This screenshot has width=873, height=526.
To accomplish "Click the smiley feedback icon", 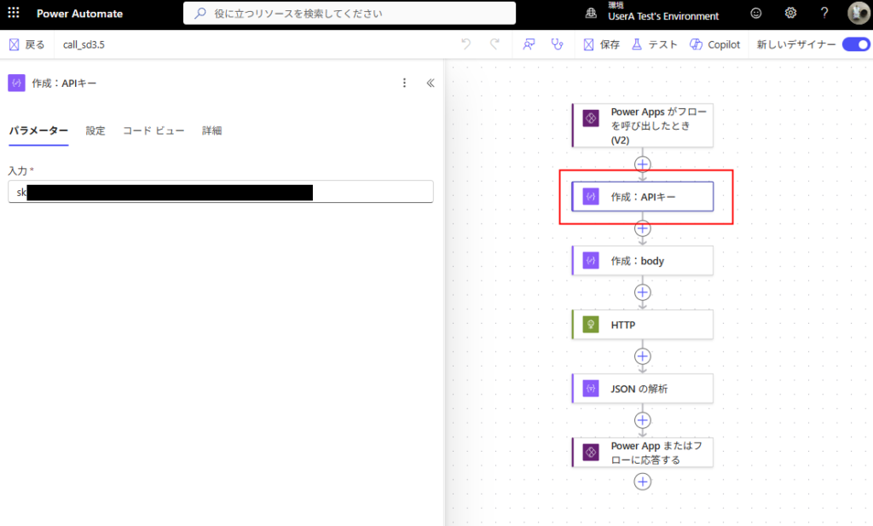I will [x=756, y=14].
